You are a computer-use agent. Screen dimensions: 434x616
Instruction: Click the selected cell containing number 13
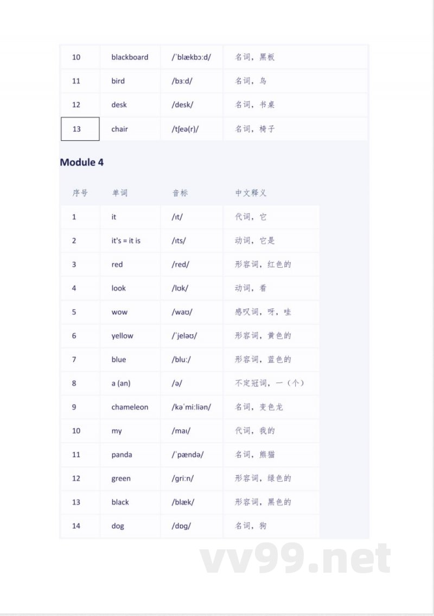pyautogui.click(x=80, y=129)
